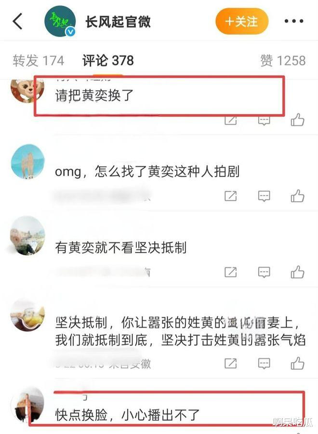Switch to 转发 174 tab

coord(38,61)
